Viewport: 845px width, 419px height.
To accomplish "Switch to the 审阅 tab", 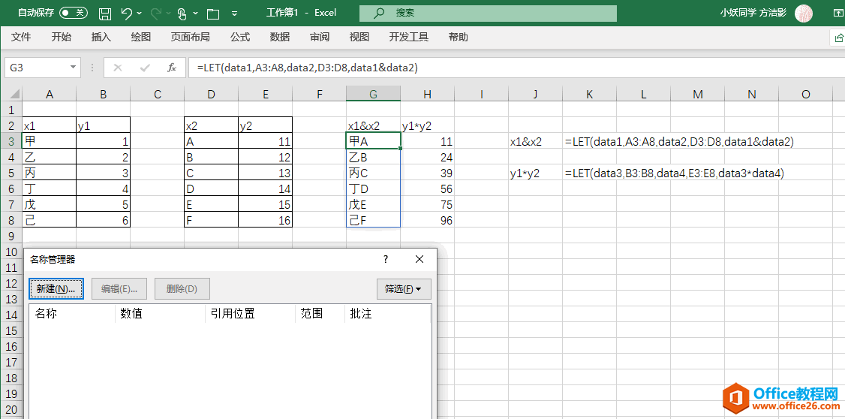I will click(320, 37).
